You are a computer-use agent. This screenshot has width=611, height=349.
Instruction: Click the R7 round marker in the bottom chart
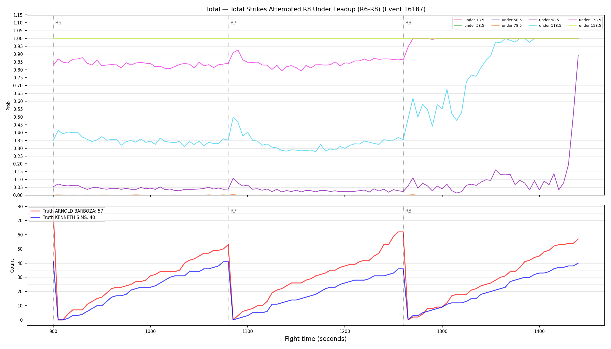coord(233,211)
